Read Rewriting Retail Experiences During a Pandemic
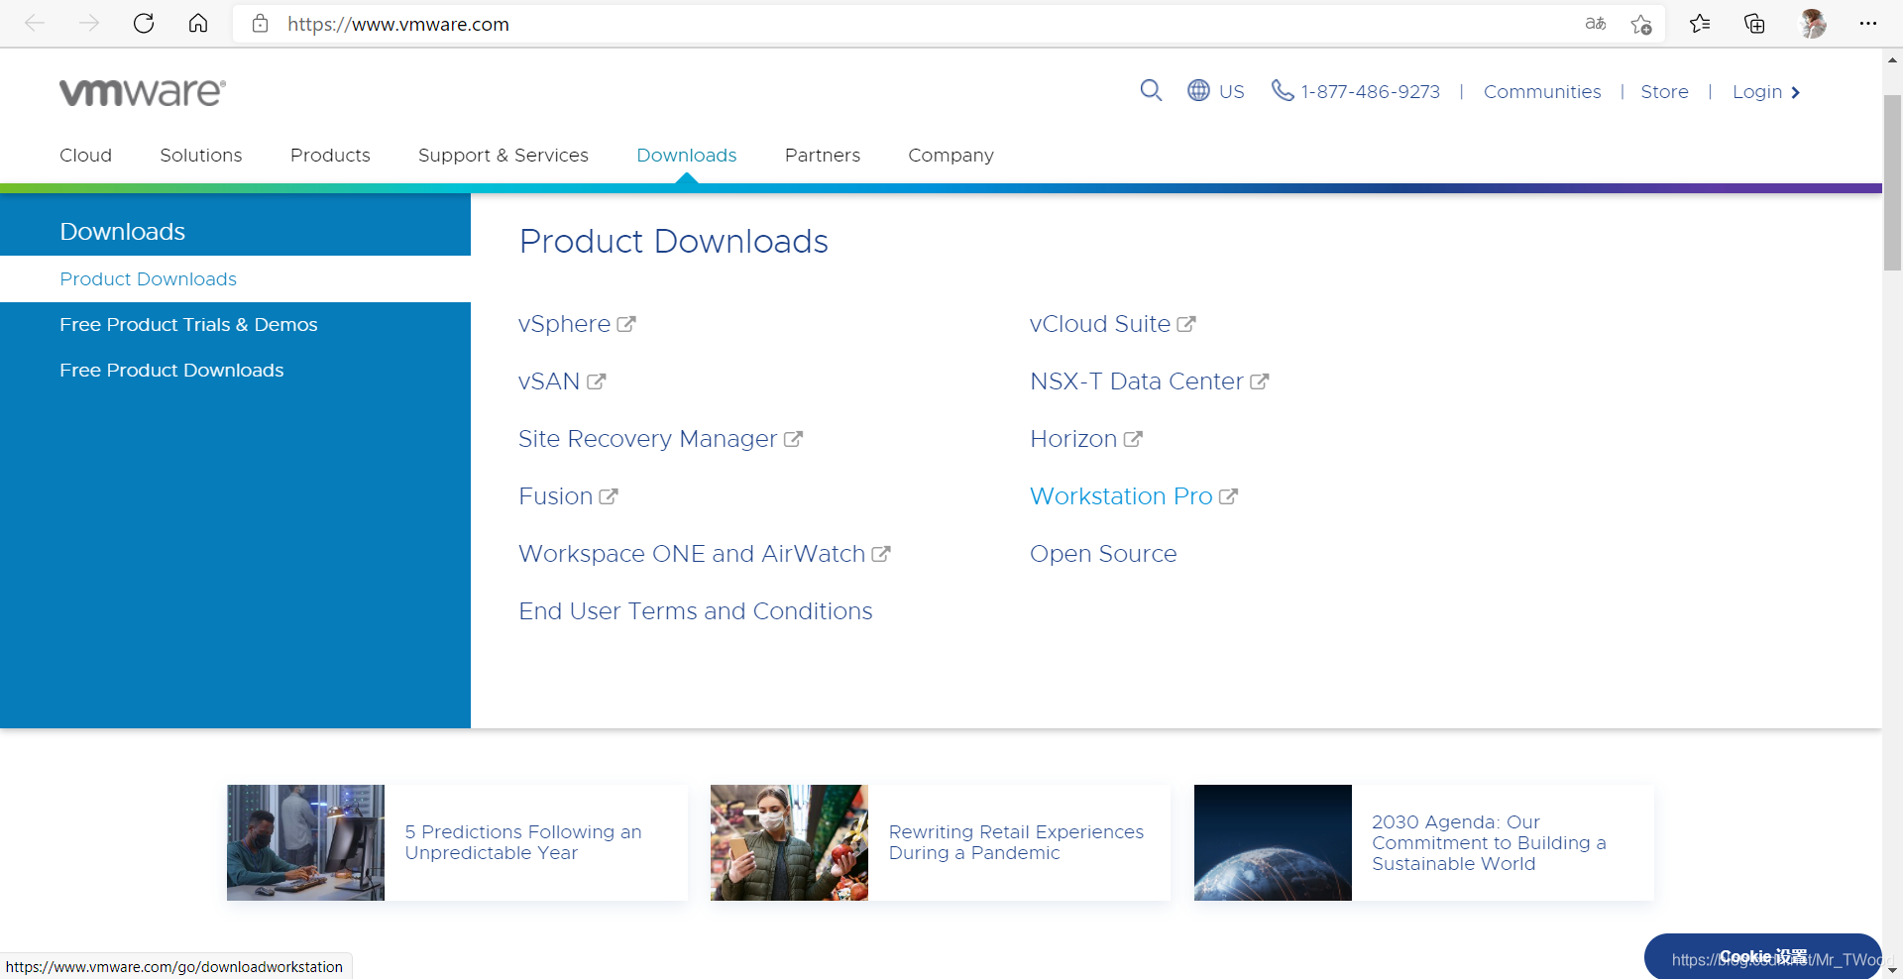The height and width of the screenshot is (979, 1903). pos(1016,842)
